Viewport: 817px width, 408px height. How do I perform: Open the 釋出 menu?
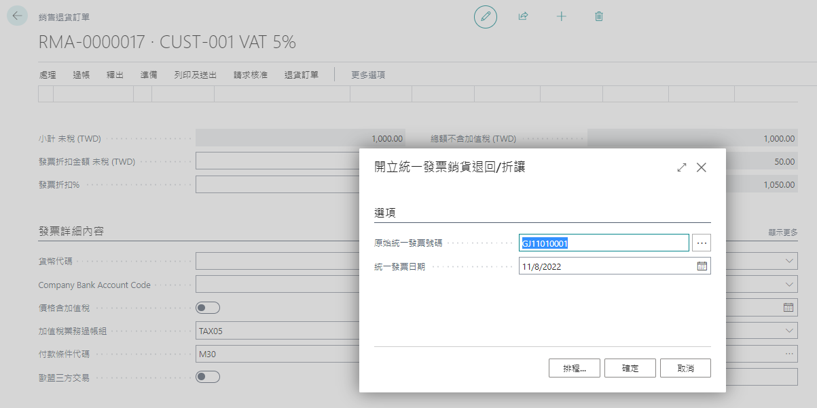(115, 75)
